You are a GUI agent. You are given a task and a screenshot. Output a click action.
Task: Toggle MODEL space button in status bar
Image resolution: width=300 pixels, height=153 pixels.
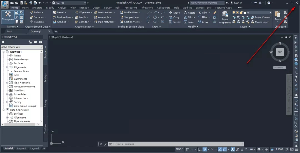click(180, 149)
